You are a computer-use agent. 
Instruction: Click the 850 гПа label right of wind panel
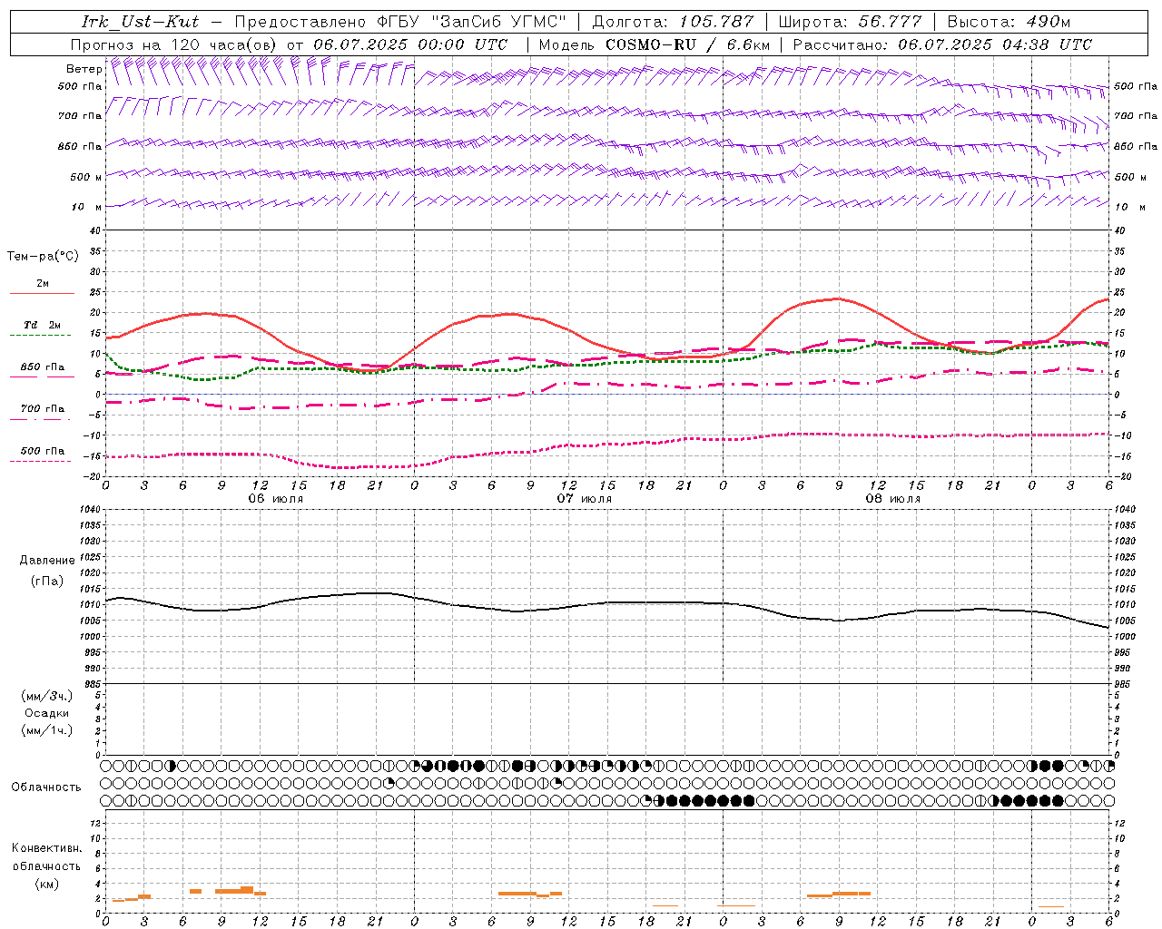(1136, 146)
